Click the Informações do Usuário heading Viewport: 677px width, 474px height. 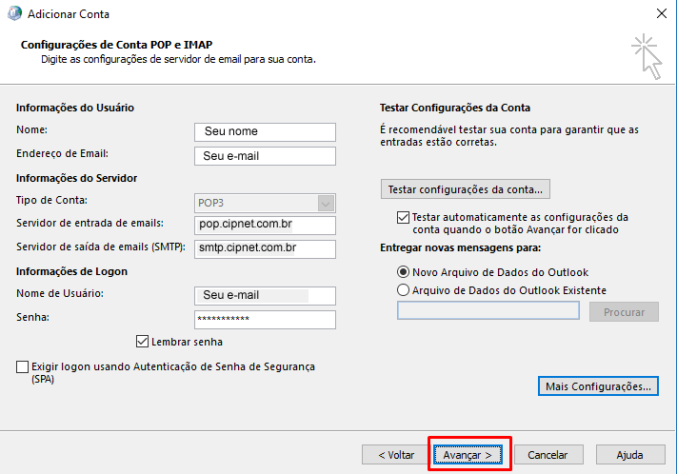tap(75, 108)
